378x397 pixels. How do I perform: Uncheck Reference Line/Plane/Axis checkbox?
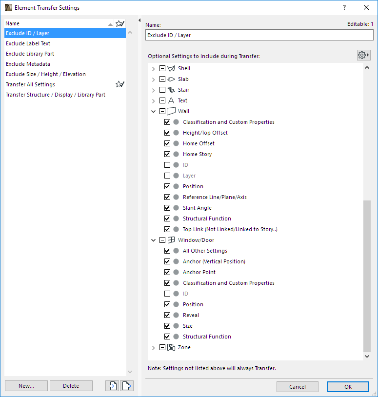point(167,197)
